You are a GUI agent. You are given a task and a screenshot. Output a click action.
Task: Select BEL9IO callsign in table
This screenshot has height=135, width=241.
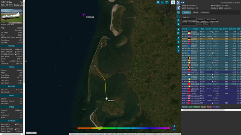coord(194,58)
